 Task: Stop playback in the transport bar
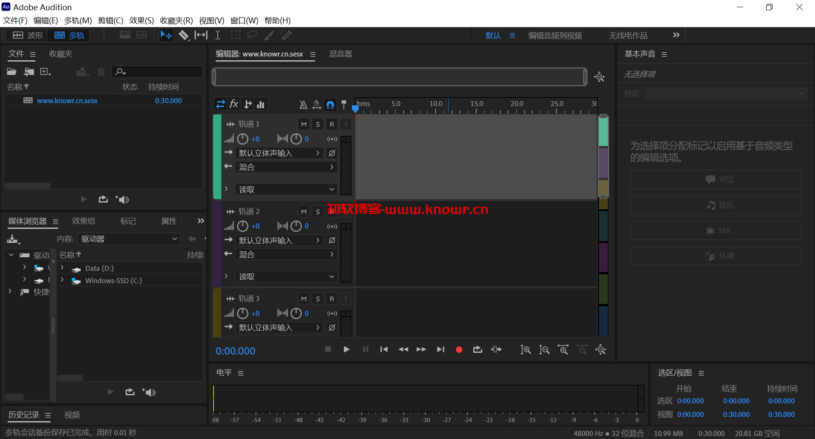(328, 349)
